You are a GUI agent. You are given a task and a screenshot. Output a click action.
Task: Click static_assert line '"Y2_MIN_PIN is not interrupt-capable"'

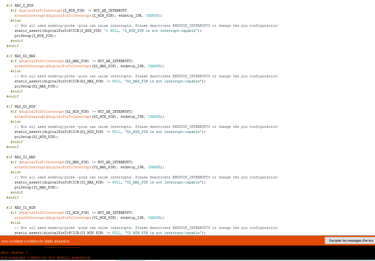click(x=110, y=233)
